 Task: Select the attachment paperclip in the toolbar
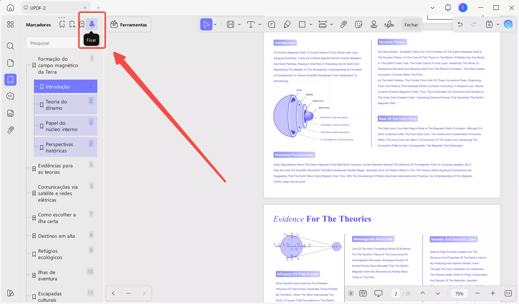[343, 24]
